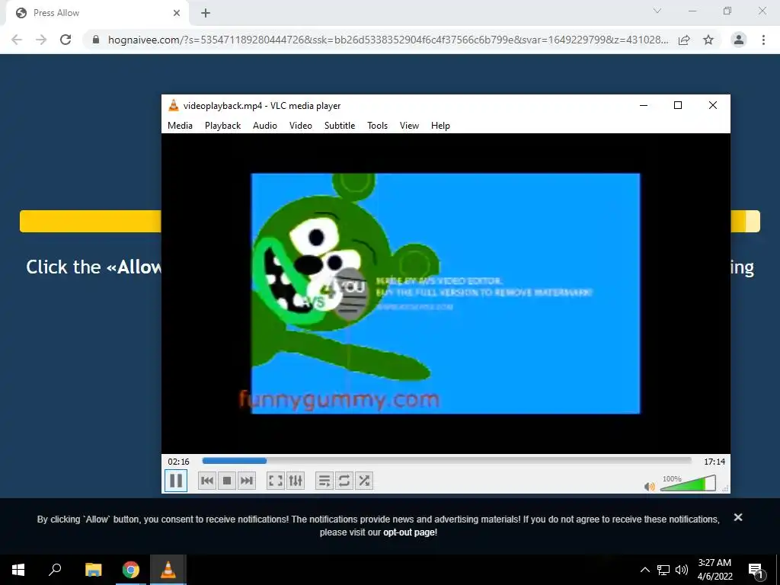This screenshot has height=585, width=780.
Task: Mute audio via VLC speaker icon
Action: tap(649, 487)
